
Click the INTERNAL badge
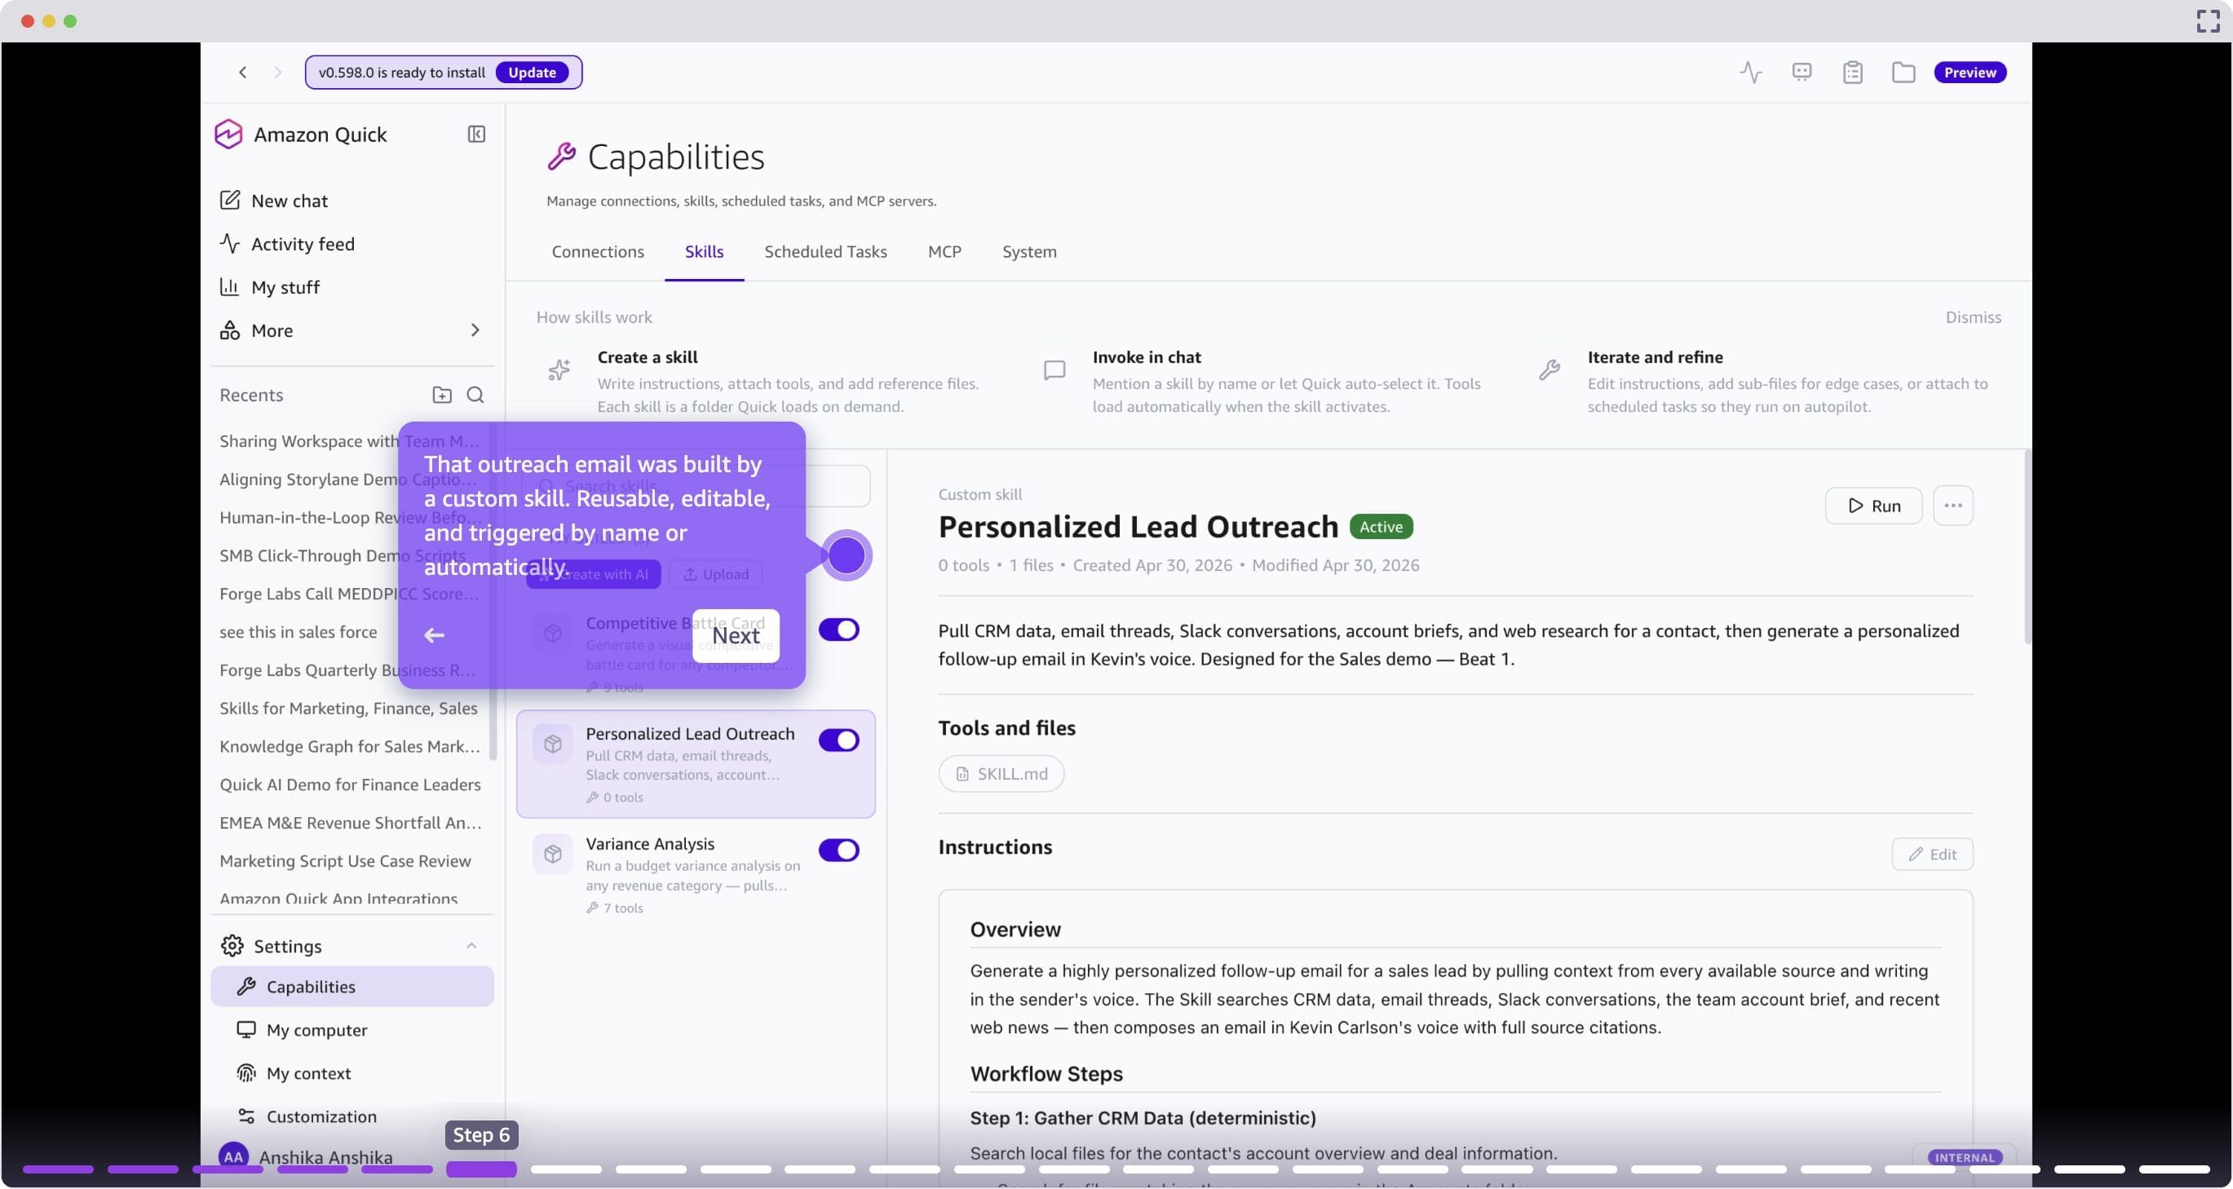point(1963,1157)
